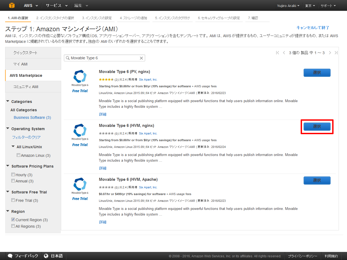This screenshot has width=347, height=260.
Task: Check the All Regions checkbox
Action: [x=13, y=226]
